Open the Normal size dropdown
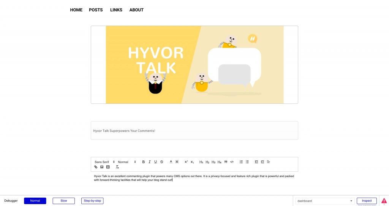This screenshot has width=389, height=206. (127, 162)
